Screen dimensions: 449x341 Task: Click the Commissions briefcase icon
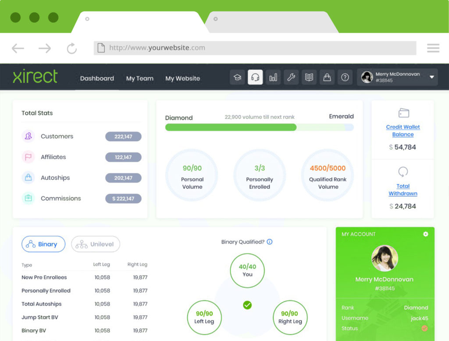point(29,198)
